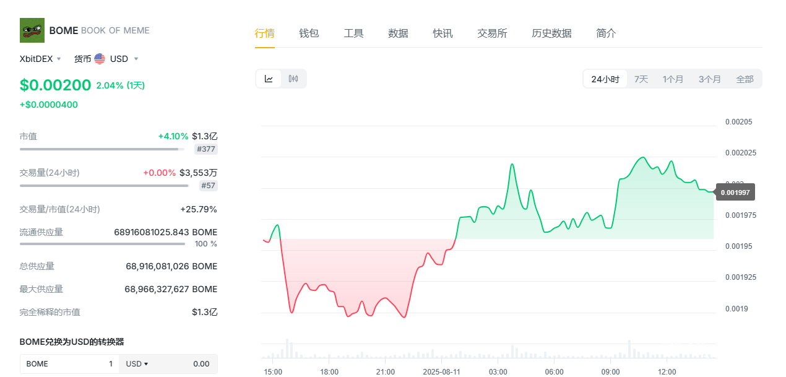Viewport: 786px width, 377px height.
Task: Select the 24小时 time range
Action: click(605, 79)
